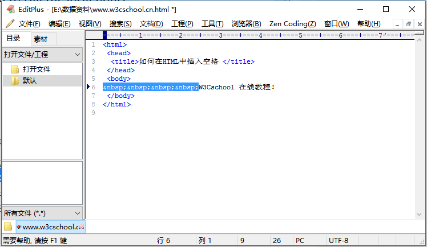Open the 文件(F) menu
The width and height of the screenshot is (427, 247).
coord(29,24)
